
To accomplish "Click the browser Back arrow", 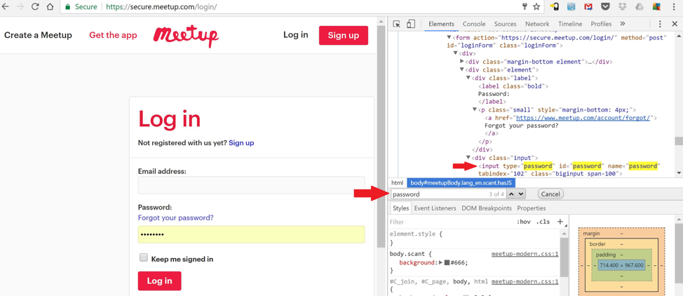I will [x=5, y=6].
